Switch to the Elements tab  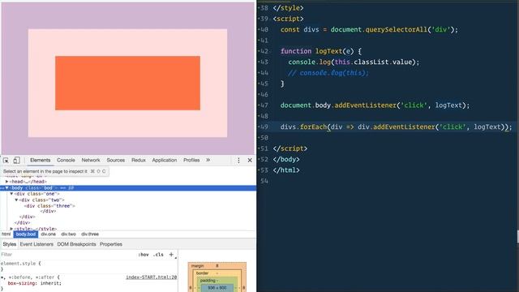pos(41,161)
